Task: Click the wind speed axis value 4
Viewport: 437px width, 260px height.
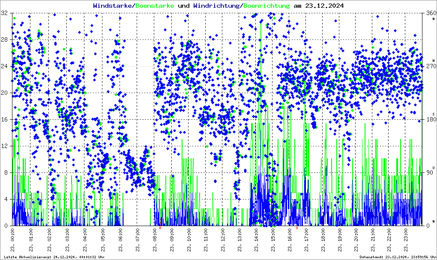Action: click(x=6, y=200)
